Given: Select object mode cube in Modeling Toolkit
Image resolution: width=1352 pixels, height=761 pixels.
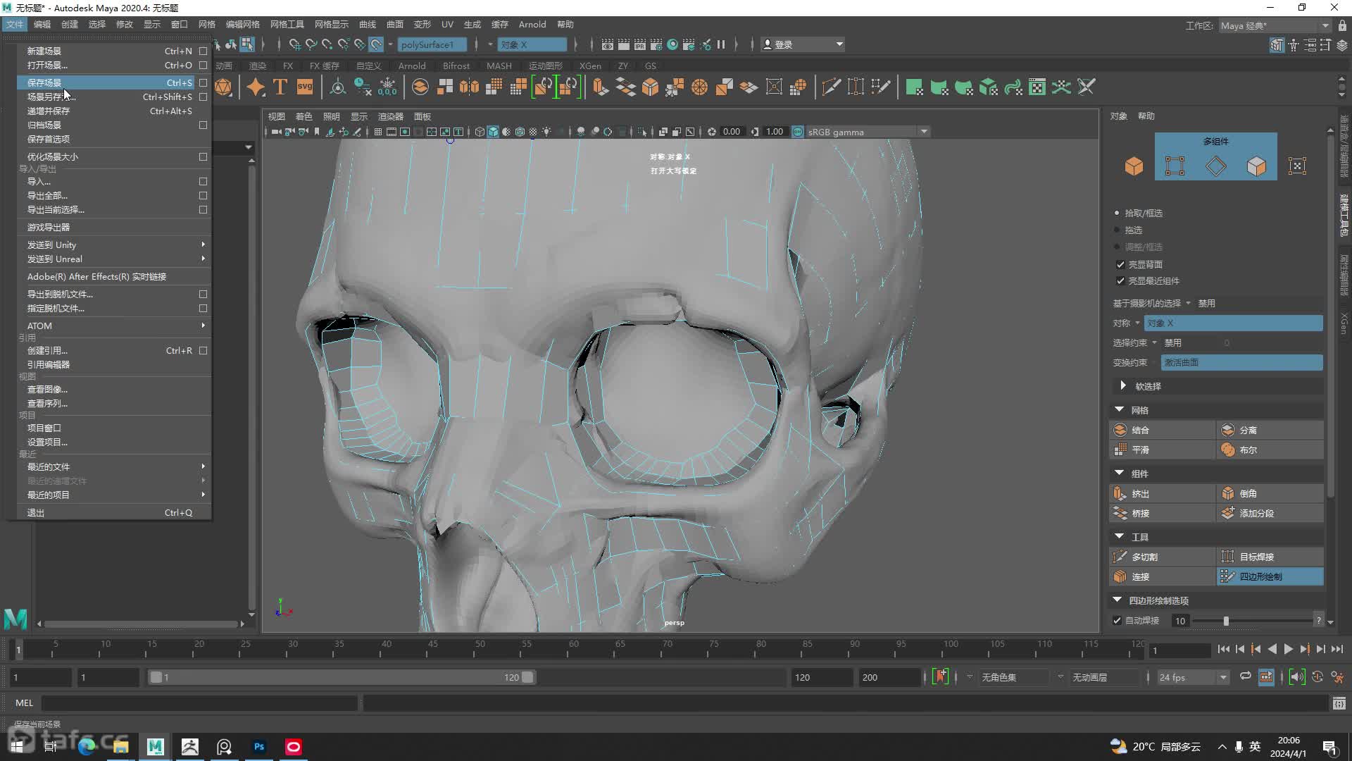Looking at the screenshot, I should 1134,166.
